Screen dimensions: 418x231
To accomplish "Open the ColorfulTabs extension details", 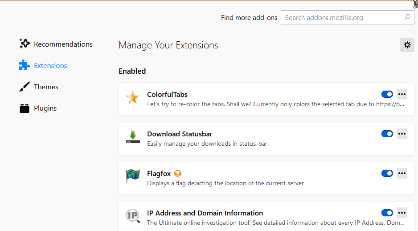I will [167, 94].
